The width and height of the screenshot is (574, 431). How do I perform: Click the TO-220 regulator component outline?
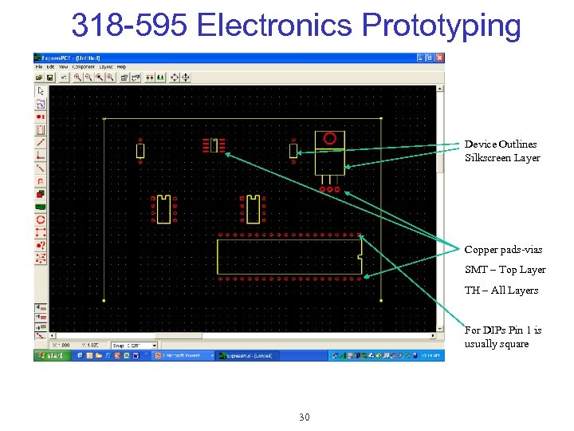click(x=330, y=153)
